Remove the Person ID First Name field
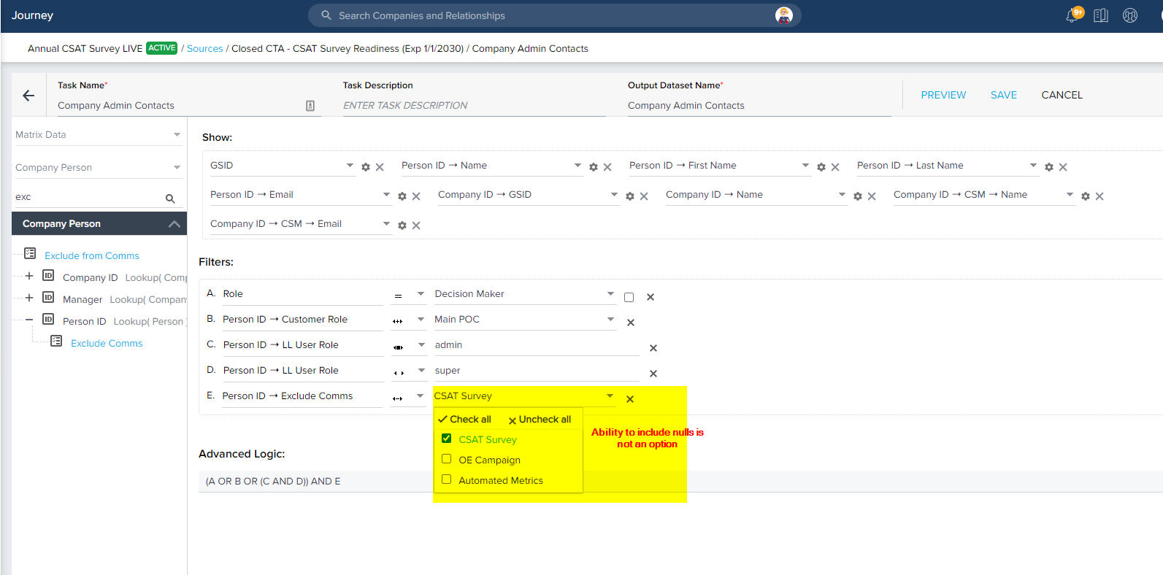The height and width of the screenshot is (575, 1163). click(835, 167)
